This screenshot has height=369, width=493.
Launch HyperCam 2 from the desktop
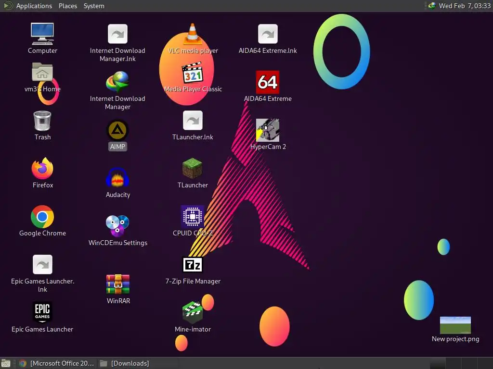pyautogui.click(x=268, y=130)
